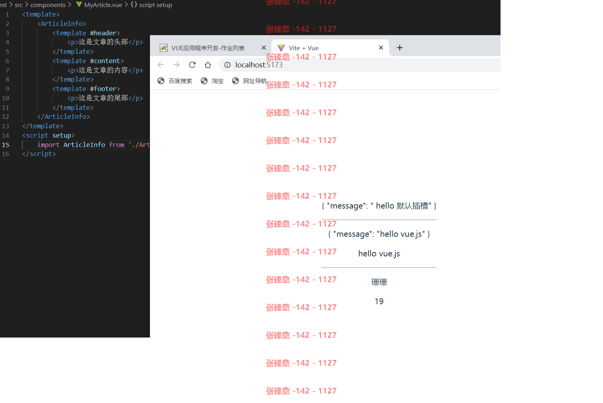Click line number 15 in the gutter
Viewport: 603px width, 403px height.
point(5,145)
